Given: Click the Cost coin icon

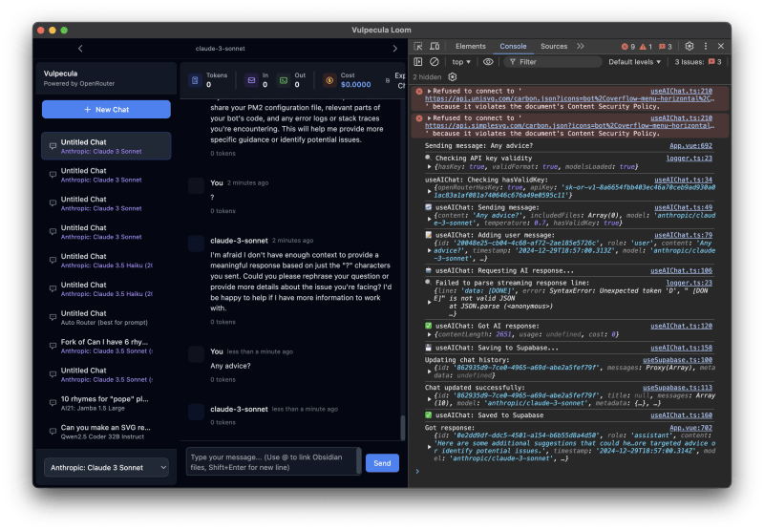Looking at the screenshot, I should [329, 80].
